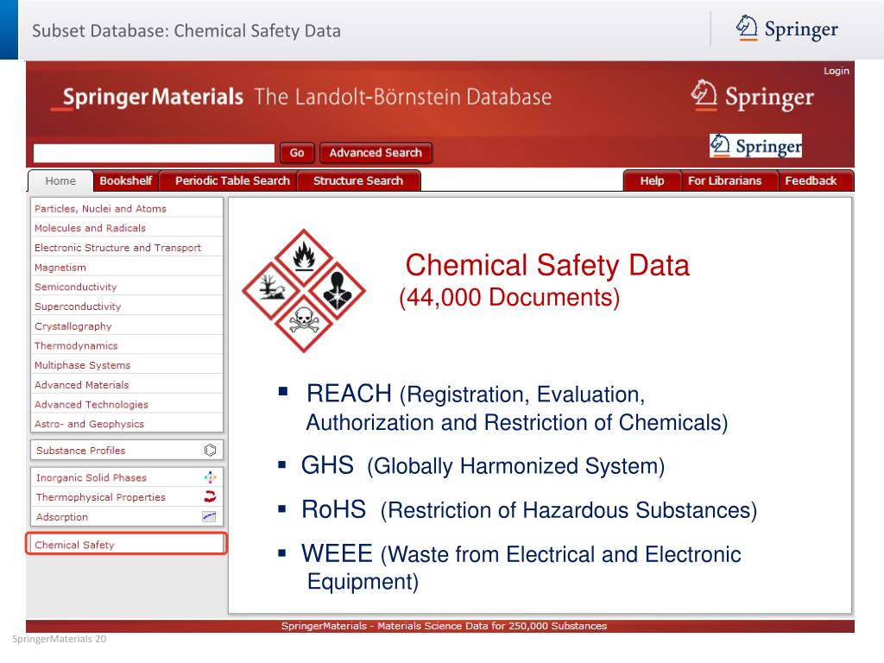Click the skull and crossbones pictogram
This screenshot has width=884, height=663.
[x=305, y=324]
